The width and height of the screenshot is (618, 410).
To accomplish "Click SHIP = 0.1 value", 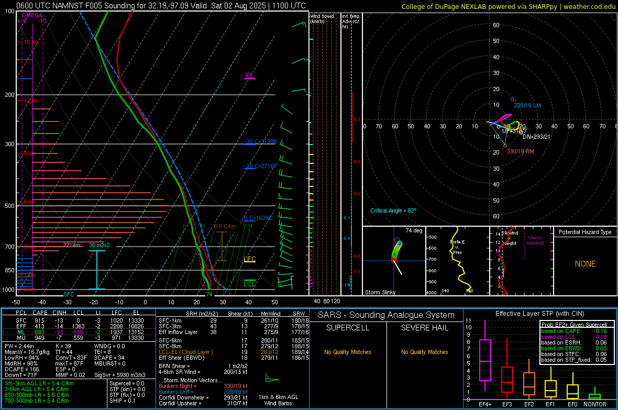I will pos(123,401).
